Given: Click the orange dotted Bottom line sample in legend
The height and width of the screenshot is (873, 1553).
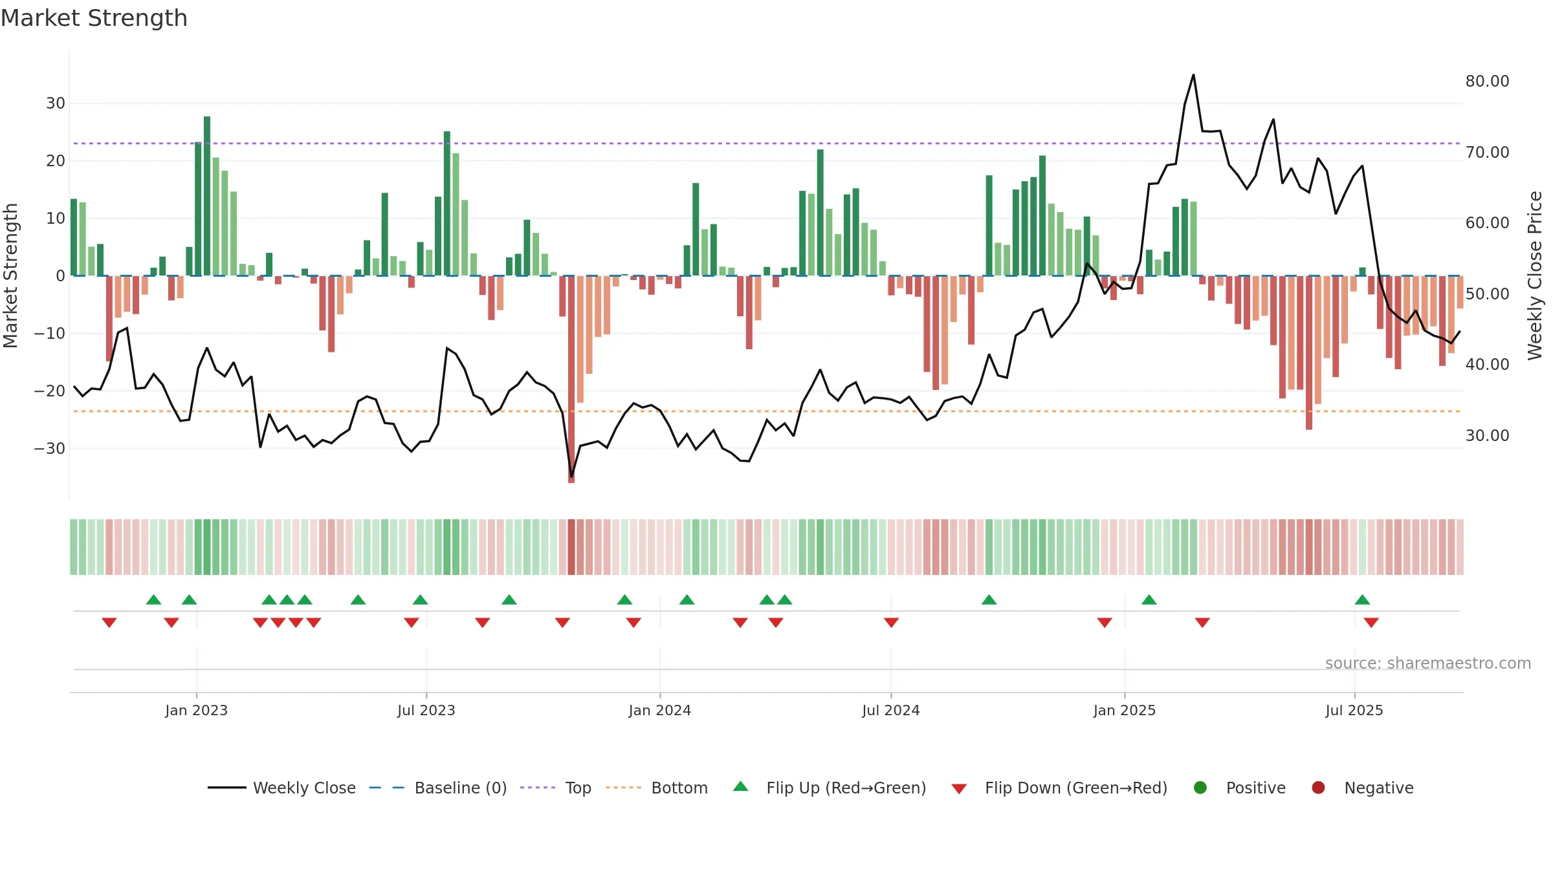Looking at the screenshot, I should click(623, 788).
